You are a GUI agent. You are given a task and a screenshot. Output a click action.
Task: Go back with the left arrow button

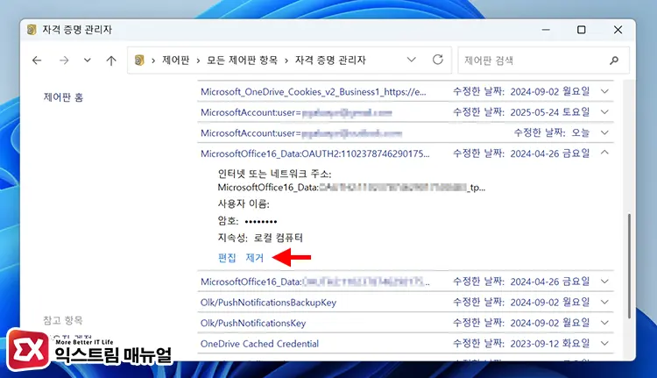(x=37, y=61)
